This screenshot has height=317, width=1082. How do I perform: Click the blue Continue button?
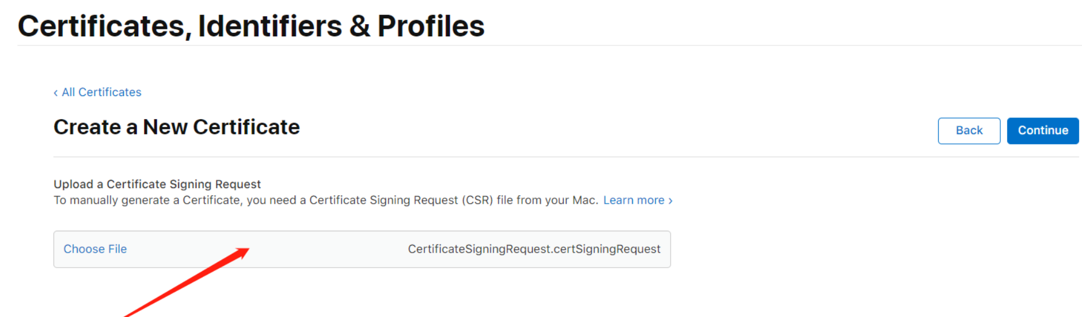(x=1042, y=131)
